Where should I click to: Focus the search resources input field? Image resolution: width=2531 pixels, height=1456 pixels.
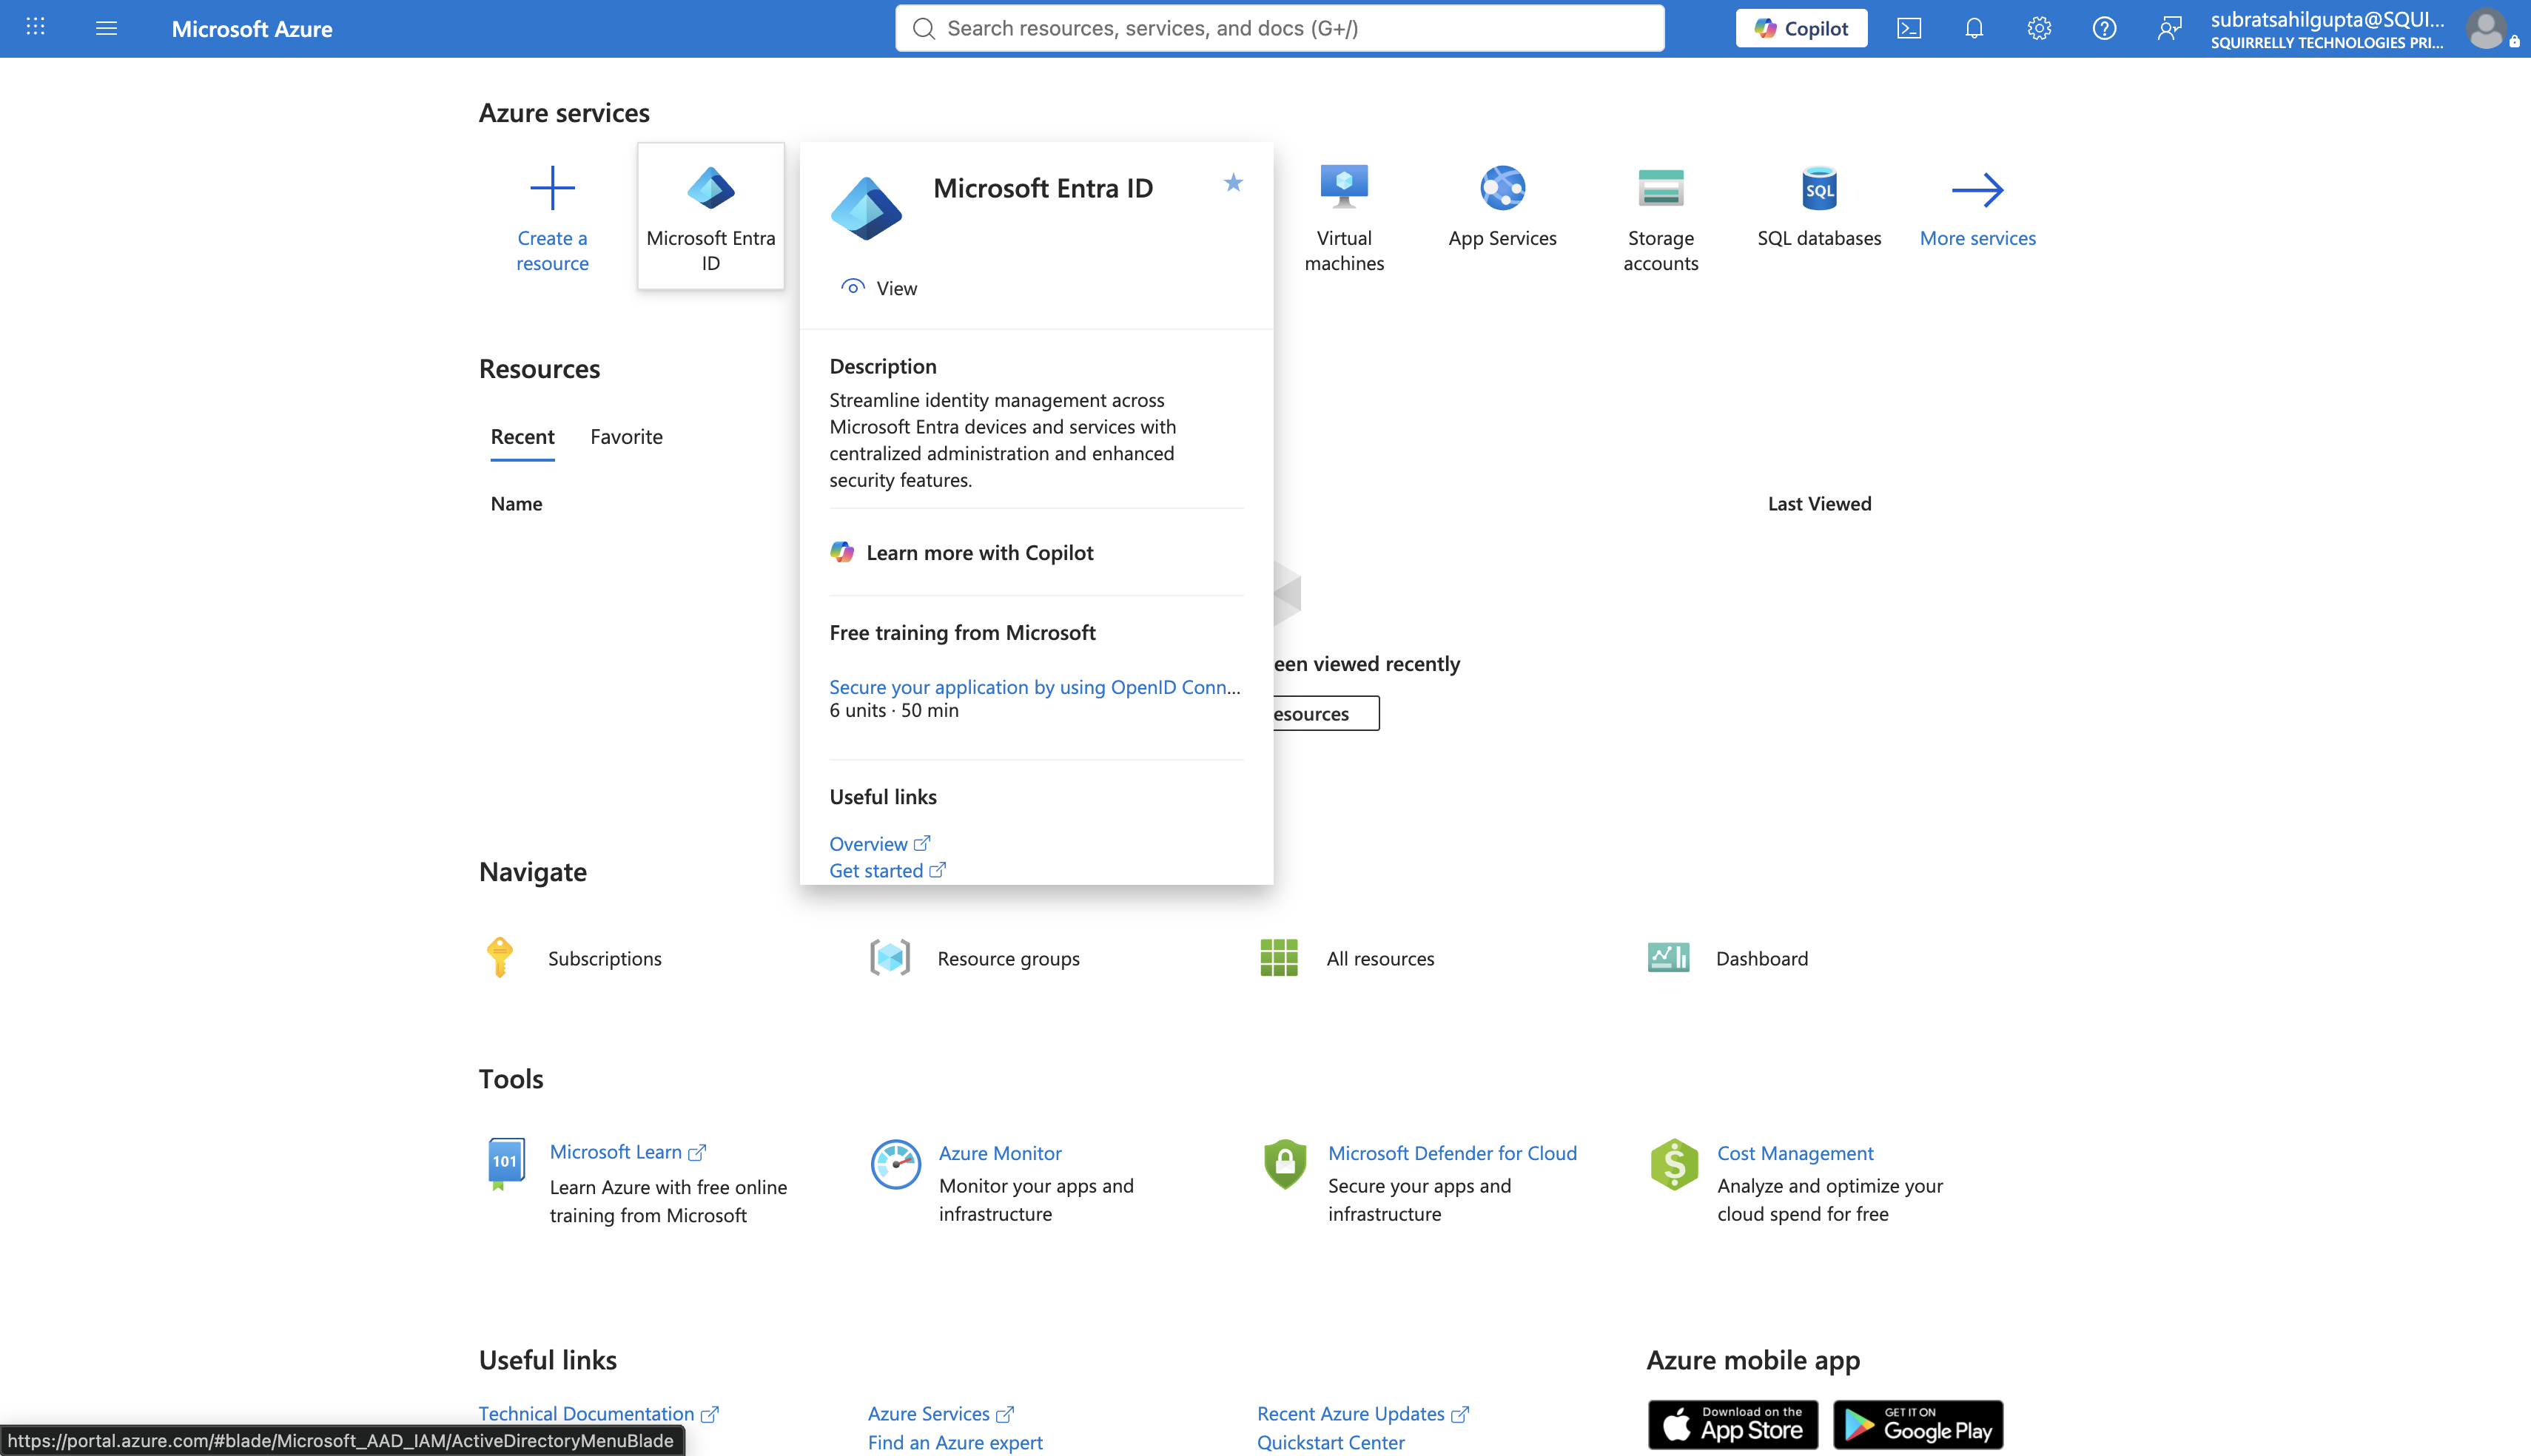click(x=1280, y=28)
